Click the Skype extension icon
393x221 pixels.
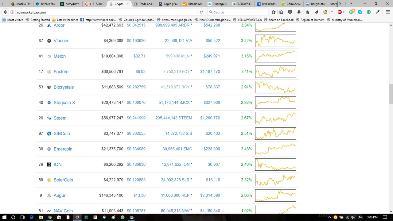click(360, 12)
